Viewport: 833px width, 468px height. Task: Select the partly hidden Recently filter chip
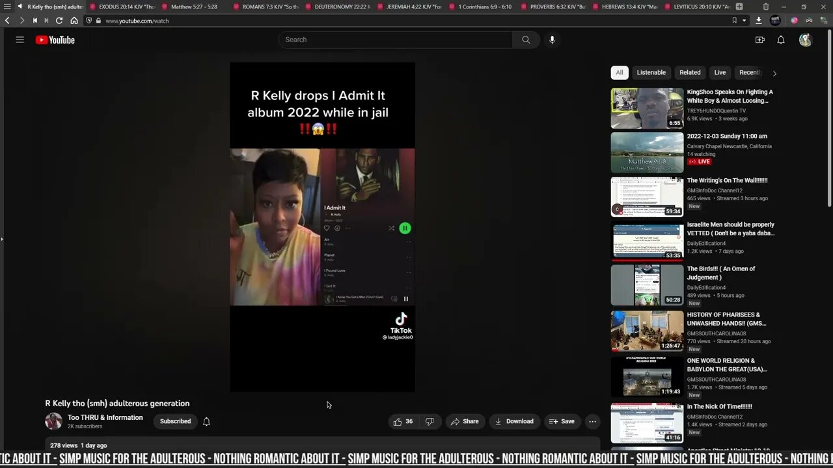(x=750, y=73)
